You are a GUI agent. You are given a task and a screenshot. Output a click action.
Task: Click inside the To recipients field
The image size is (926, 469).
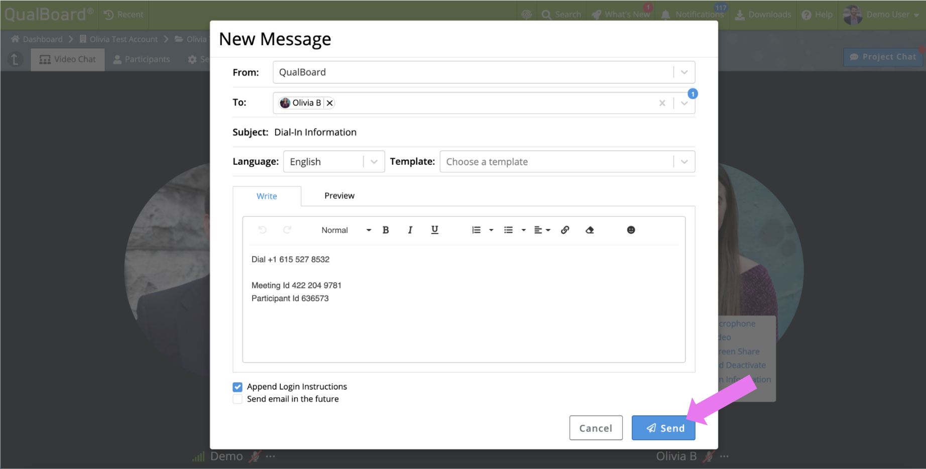(x=484, y=103)
